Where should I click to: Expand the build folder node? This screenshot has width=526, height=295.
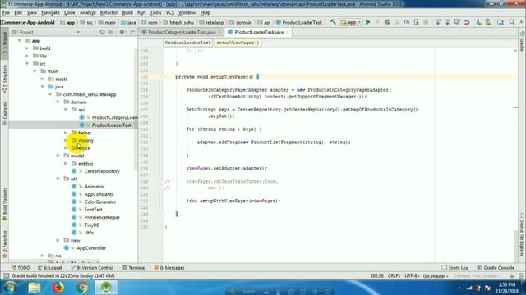pyautogui.click(x=27, y=48)
